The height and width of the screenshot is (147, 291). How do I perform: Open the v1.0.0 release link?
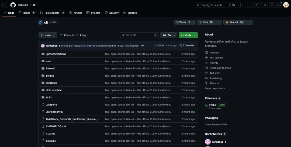pyautogui.click(x=212, y=105)
